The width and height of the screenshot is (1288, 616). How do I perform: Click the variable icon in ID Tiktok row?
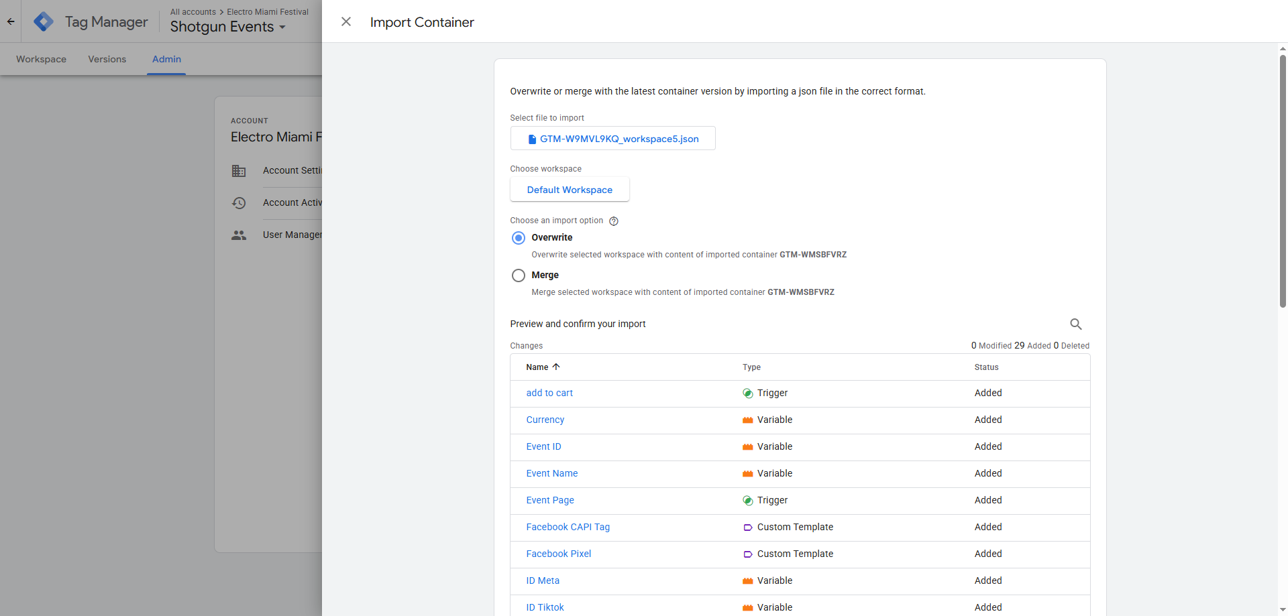pos(747,608)
